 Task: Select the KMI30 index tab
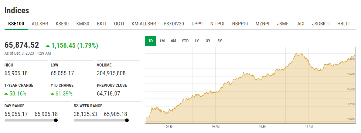click(83, 24)
